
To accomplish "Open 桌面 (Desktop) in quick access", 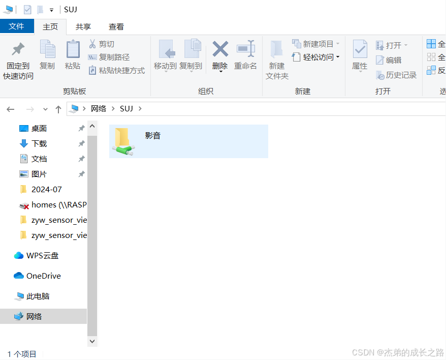I will (39, 129).
